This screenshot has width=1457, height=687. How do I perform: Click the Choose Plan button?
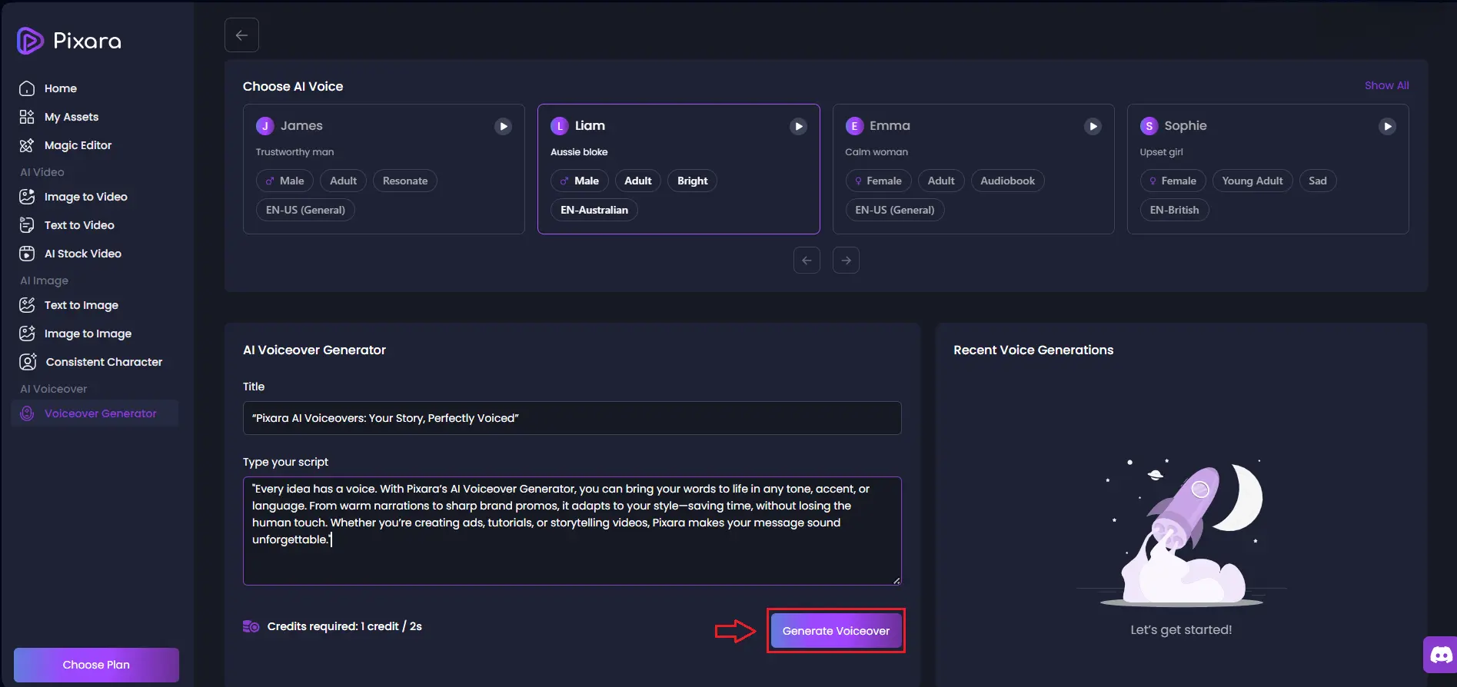tap(96, 665)
